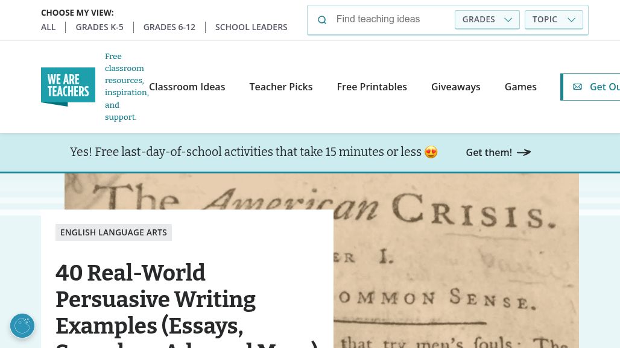Open the Games menu

[520, 87]
